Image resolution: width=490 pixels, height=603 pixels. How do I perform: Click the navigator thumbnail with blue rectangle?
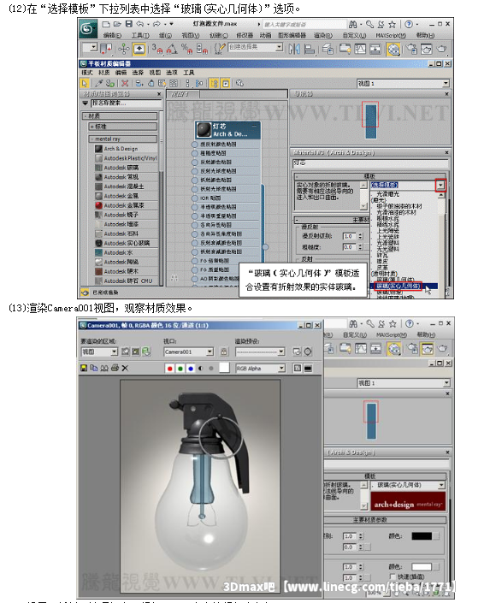[x=371, y=121]
